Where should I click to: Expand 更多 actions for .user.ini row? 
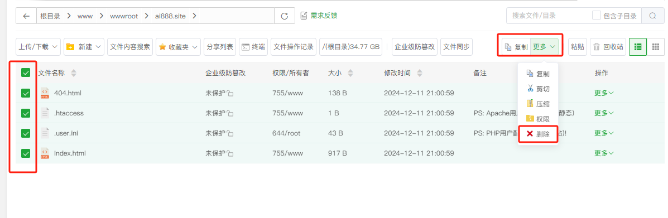point(604,133)
